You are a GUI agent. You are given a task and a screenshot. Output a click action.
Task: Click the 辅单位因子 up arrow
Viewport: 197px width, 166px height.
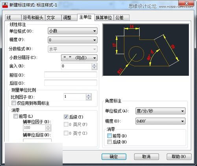(48, 126)
